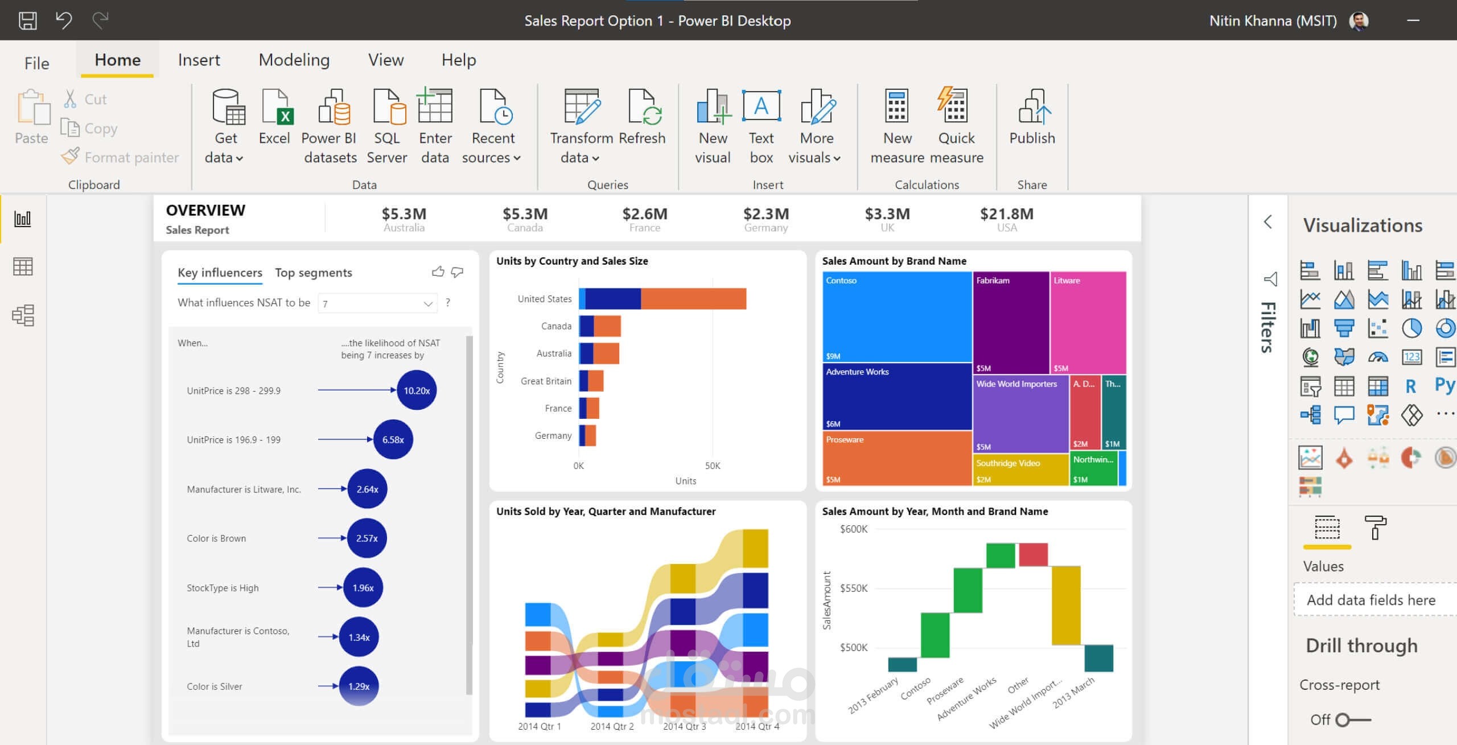Click the question mark help next to NSAT
This screenshot has width=1457, height=745.
click(x=448, y=303)
